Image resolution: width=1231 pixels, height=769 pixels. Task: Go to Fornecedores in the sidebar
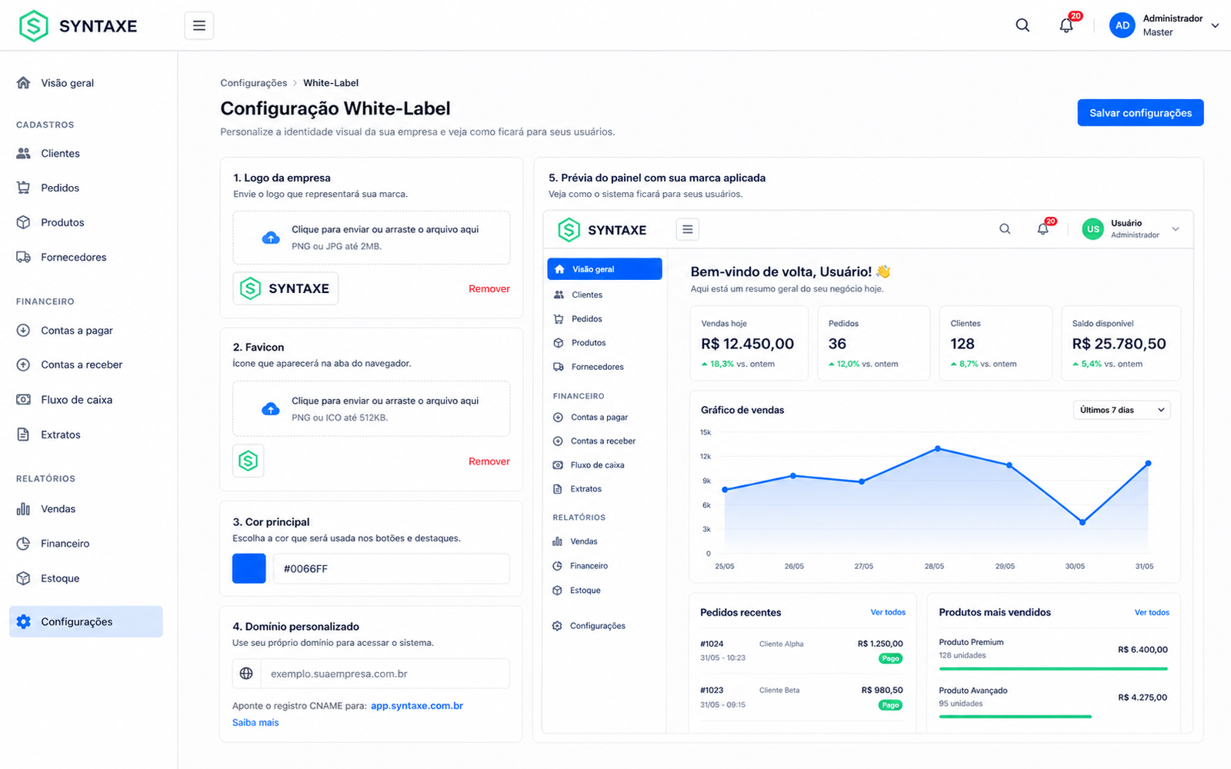[74, 257]
